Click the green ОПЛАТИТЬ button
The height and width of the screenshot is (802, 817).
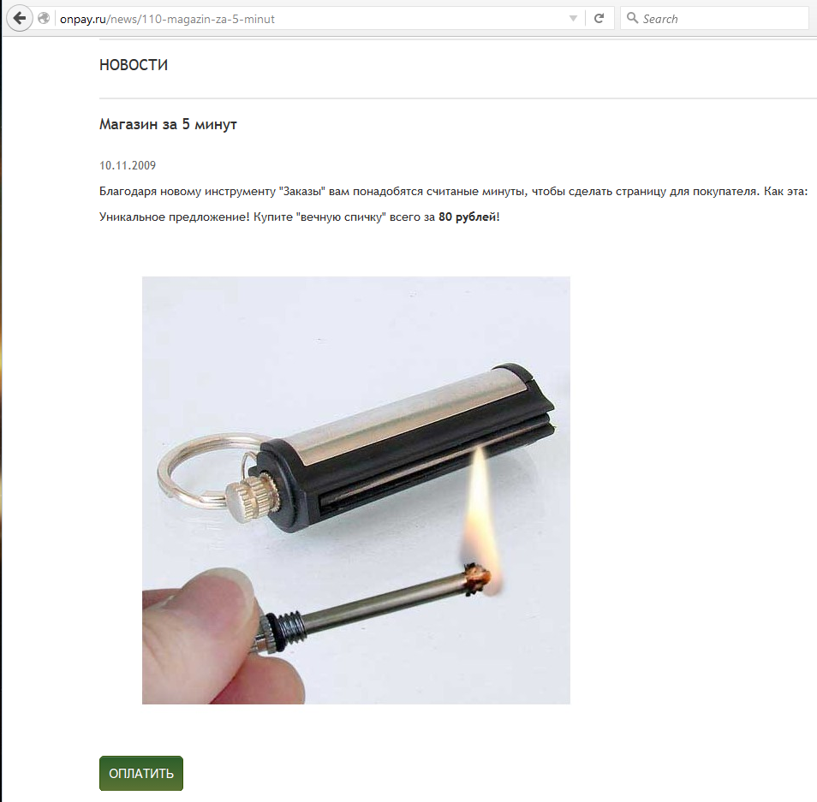pyautogui.click(x=141, y=774)
